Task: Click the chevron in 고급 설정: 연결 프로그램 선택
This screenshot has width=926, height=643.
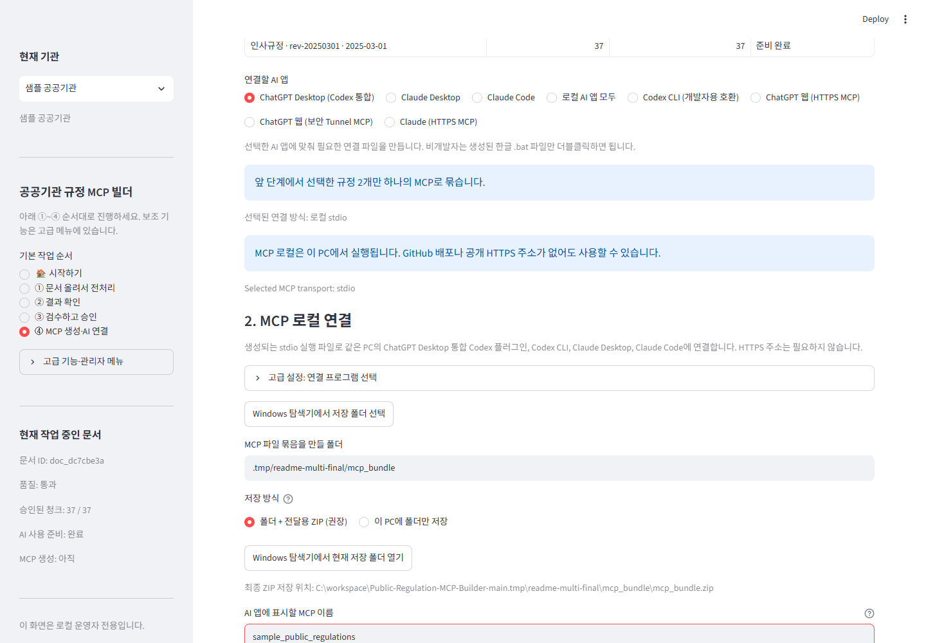Action: [x=258, y=378]
